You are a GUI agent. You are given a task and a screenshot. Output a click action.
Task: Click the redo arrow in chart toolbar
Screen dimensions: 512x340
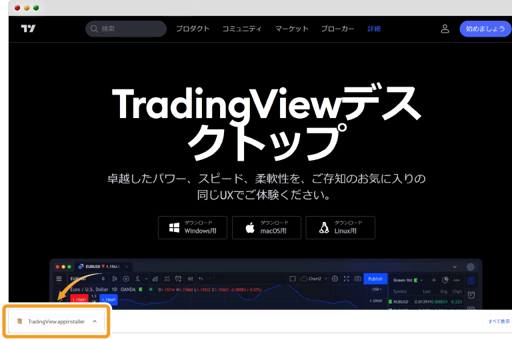[209, 279]
